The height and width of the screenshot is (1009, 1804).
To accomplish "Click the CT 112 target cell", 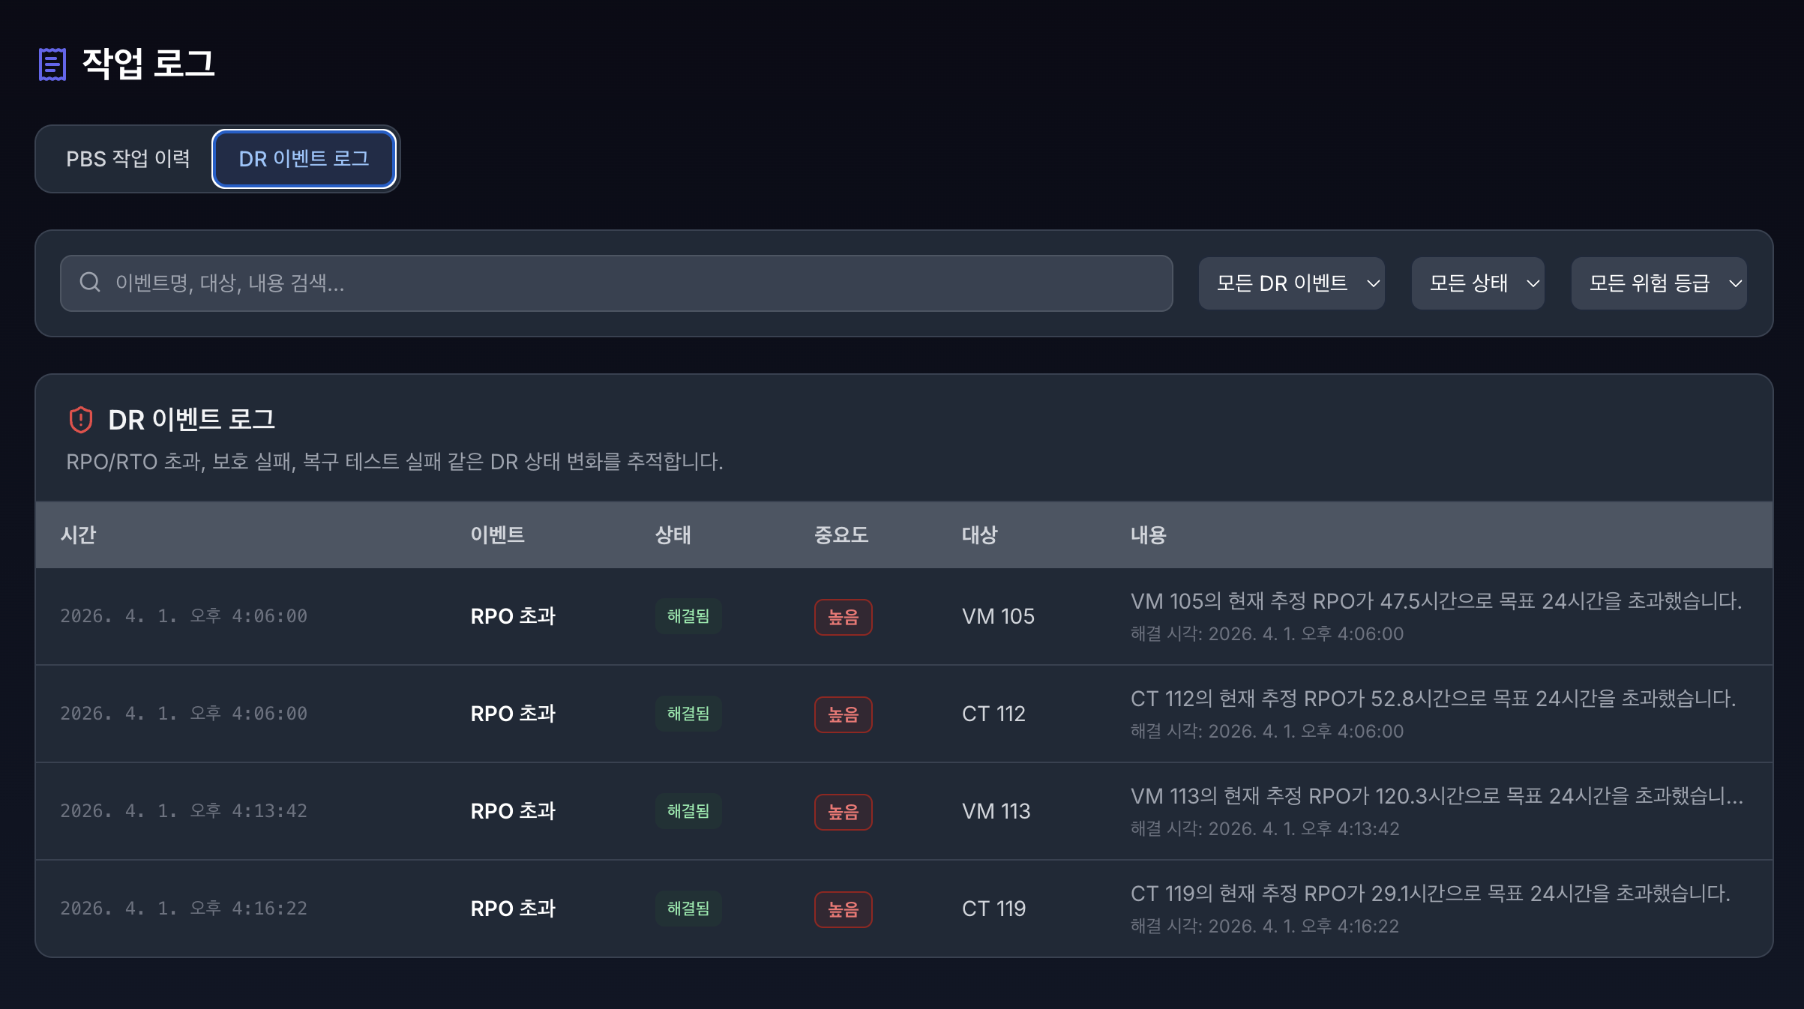I will pyautogui.click(x=993, y=714).
